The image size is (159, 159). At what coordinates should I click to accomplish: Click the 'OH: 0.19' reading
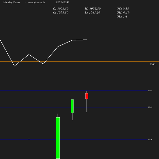coord(123,13)
